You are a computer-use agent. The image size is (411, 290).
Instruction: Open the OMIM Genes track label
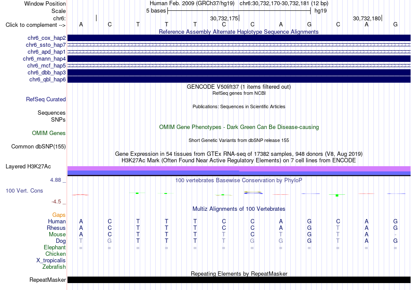[x=49, y=133]
